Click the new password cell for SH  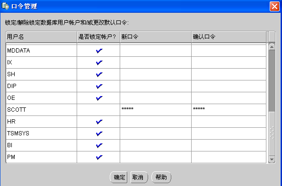click(156, 74)
